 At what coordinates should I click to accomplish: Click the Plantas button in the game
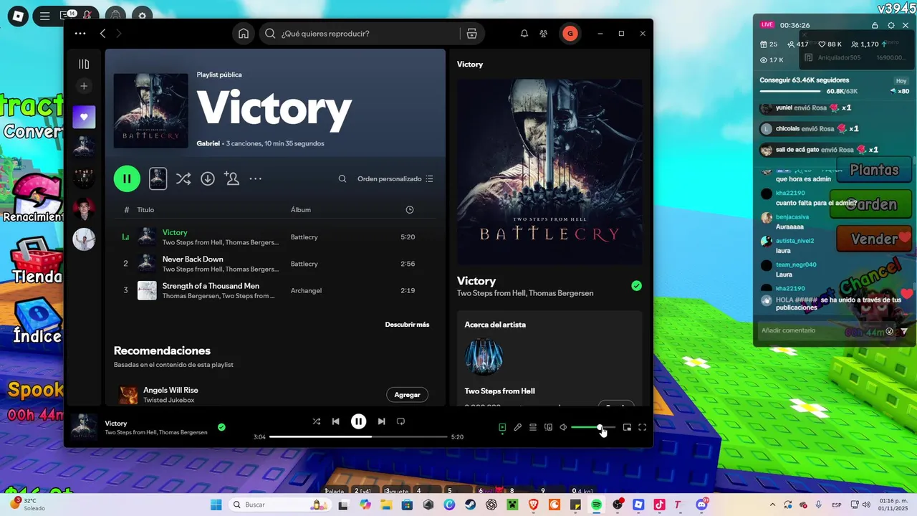874,170
